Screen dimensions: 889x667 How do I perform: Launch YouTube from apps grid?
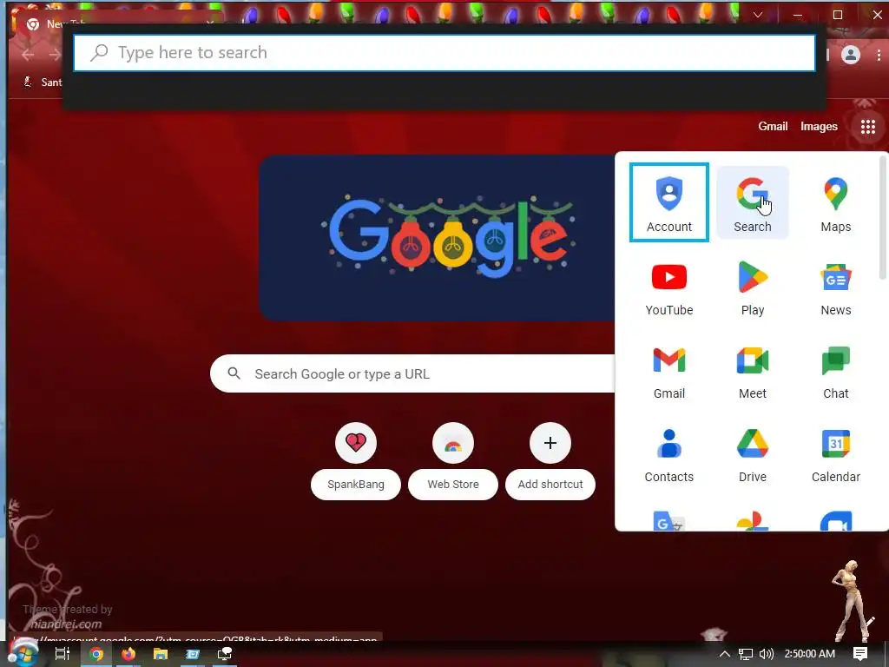point(669,288)
